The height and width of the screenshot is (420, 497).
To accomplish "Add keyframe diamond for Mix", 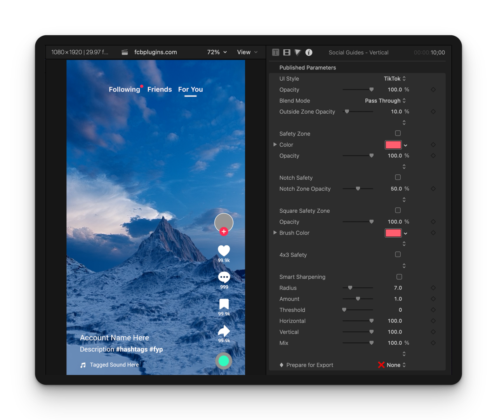I will pyautogui.click(x=433, y=343).
